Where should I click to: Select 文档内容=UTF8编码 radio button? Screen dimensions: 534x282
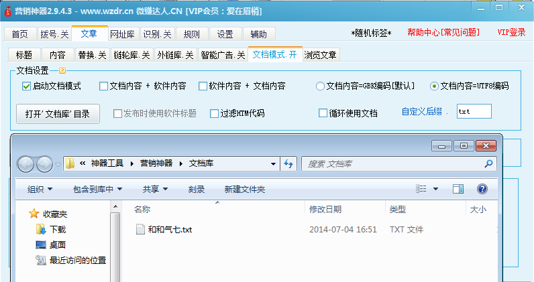(434, 86)
